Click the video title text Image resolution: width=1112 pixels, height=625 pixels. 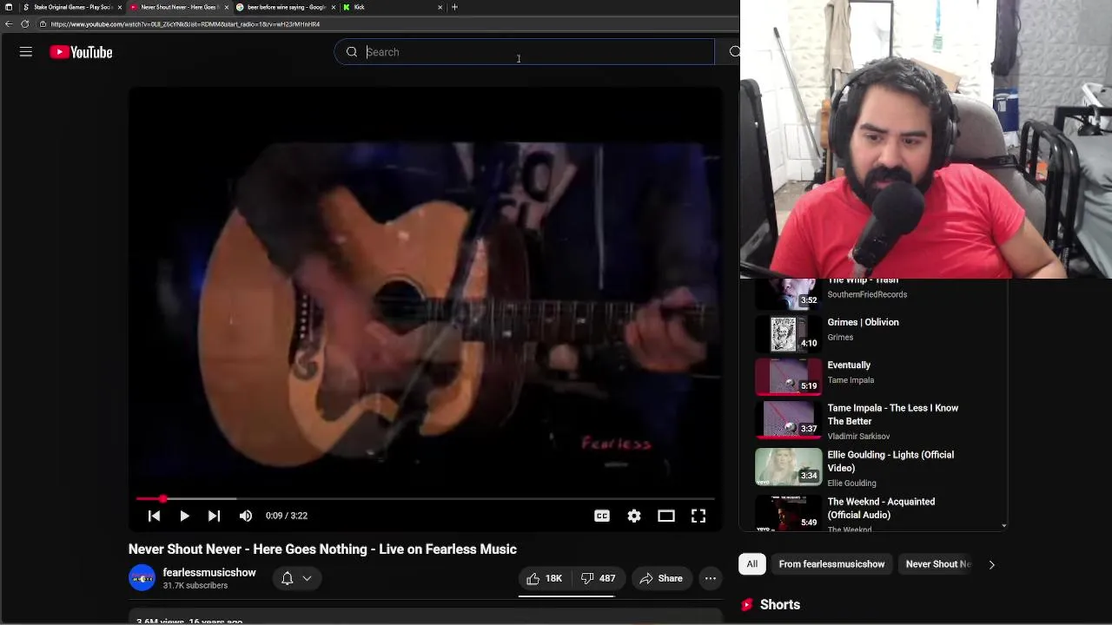(322, 549)
